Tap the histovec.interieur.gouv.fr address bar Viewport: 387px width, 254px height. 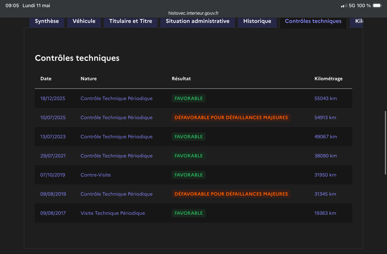(x=193, y=13)
